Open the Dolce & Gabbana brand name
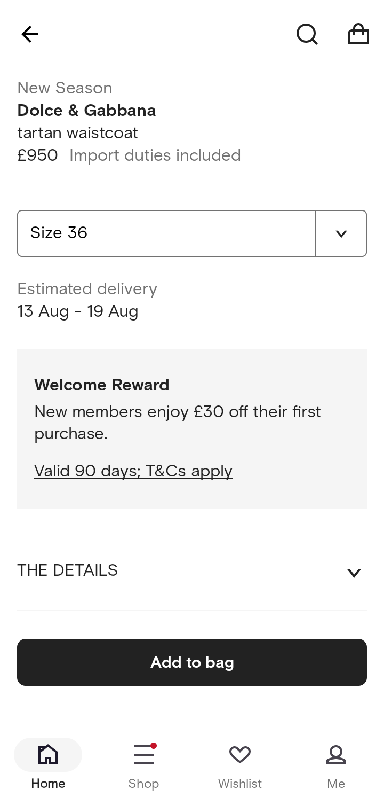Image resolution: width=384 pixels, height=805 pixels. click(x=86, y=111)
